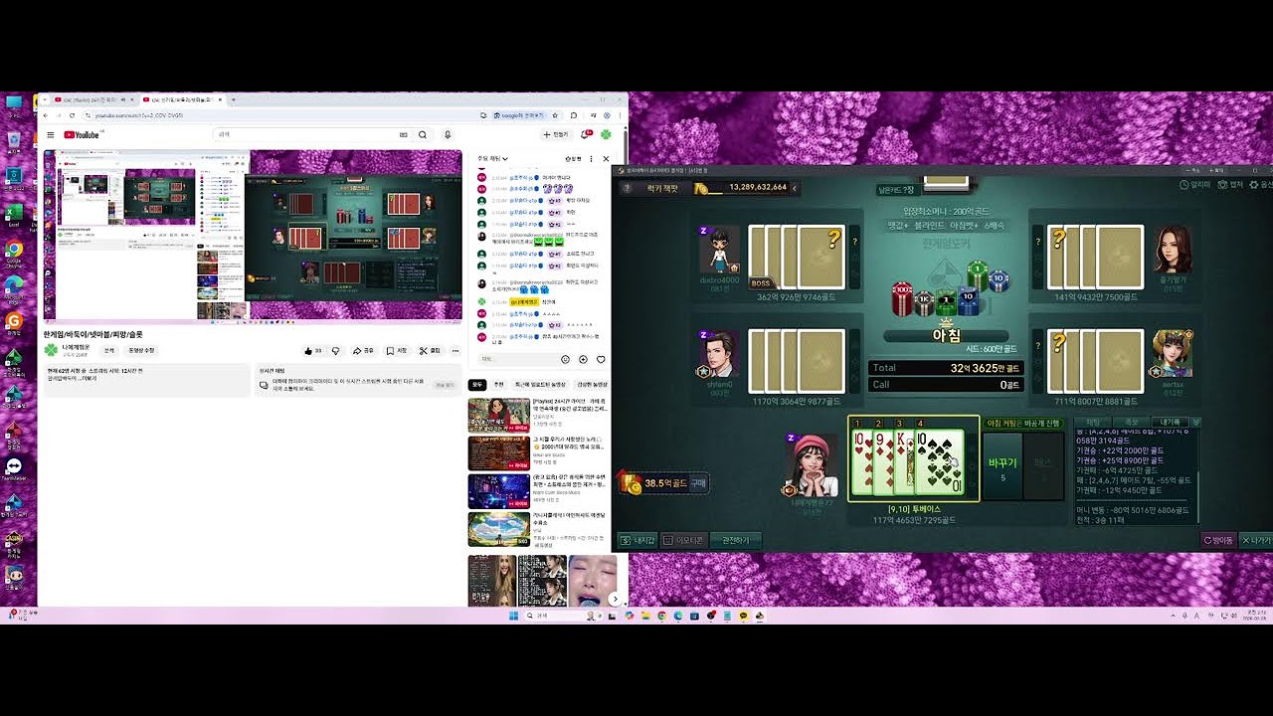The image size is (1273, 716).
Task: Click the embedded YouTube video player
Action: [253, 235]
